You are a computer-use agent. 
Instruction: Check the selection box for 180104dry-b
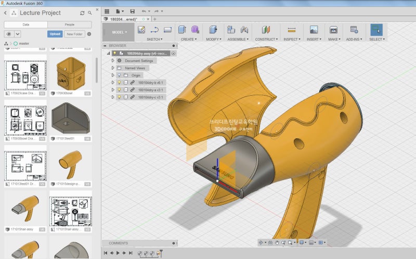click(x=126, y=83)
